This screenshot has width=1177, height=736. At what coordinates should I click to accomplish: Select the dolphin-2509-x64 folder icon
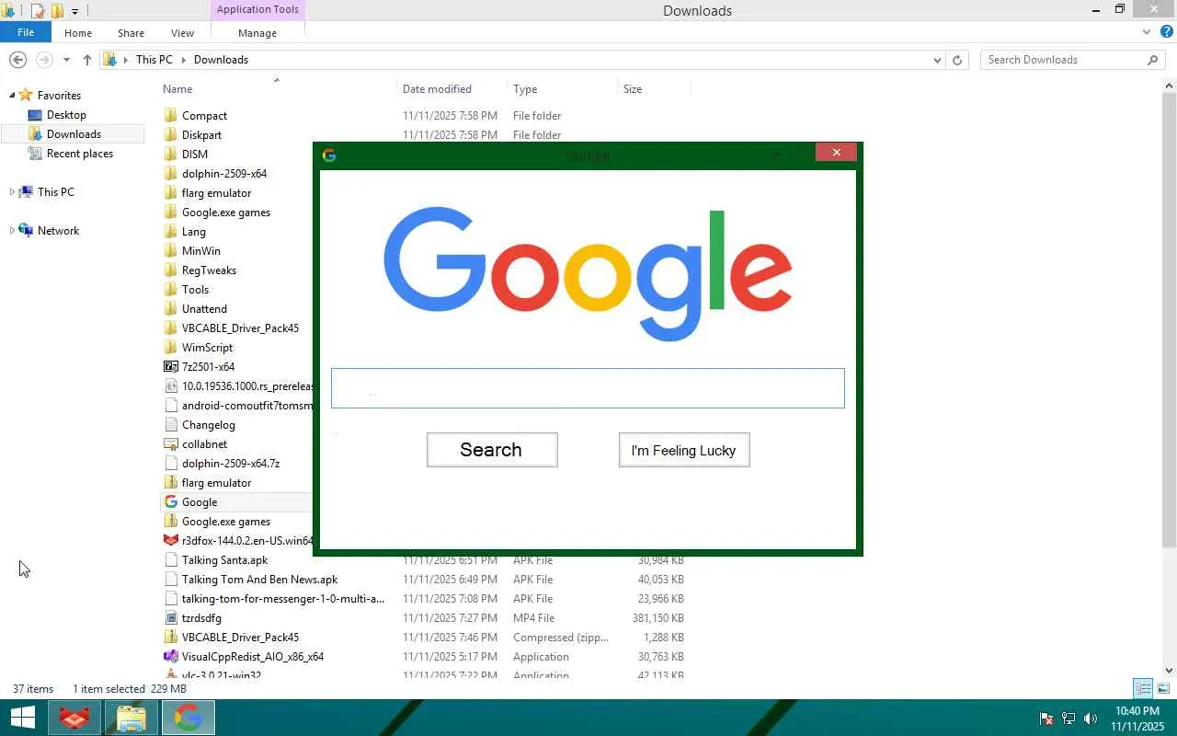(170, 174)
